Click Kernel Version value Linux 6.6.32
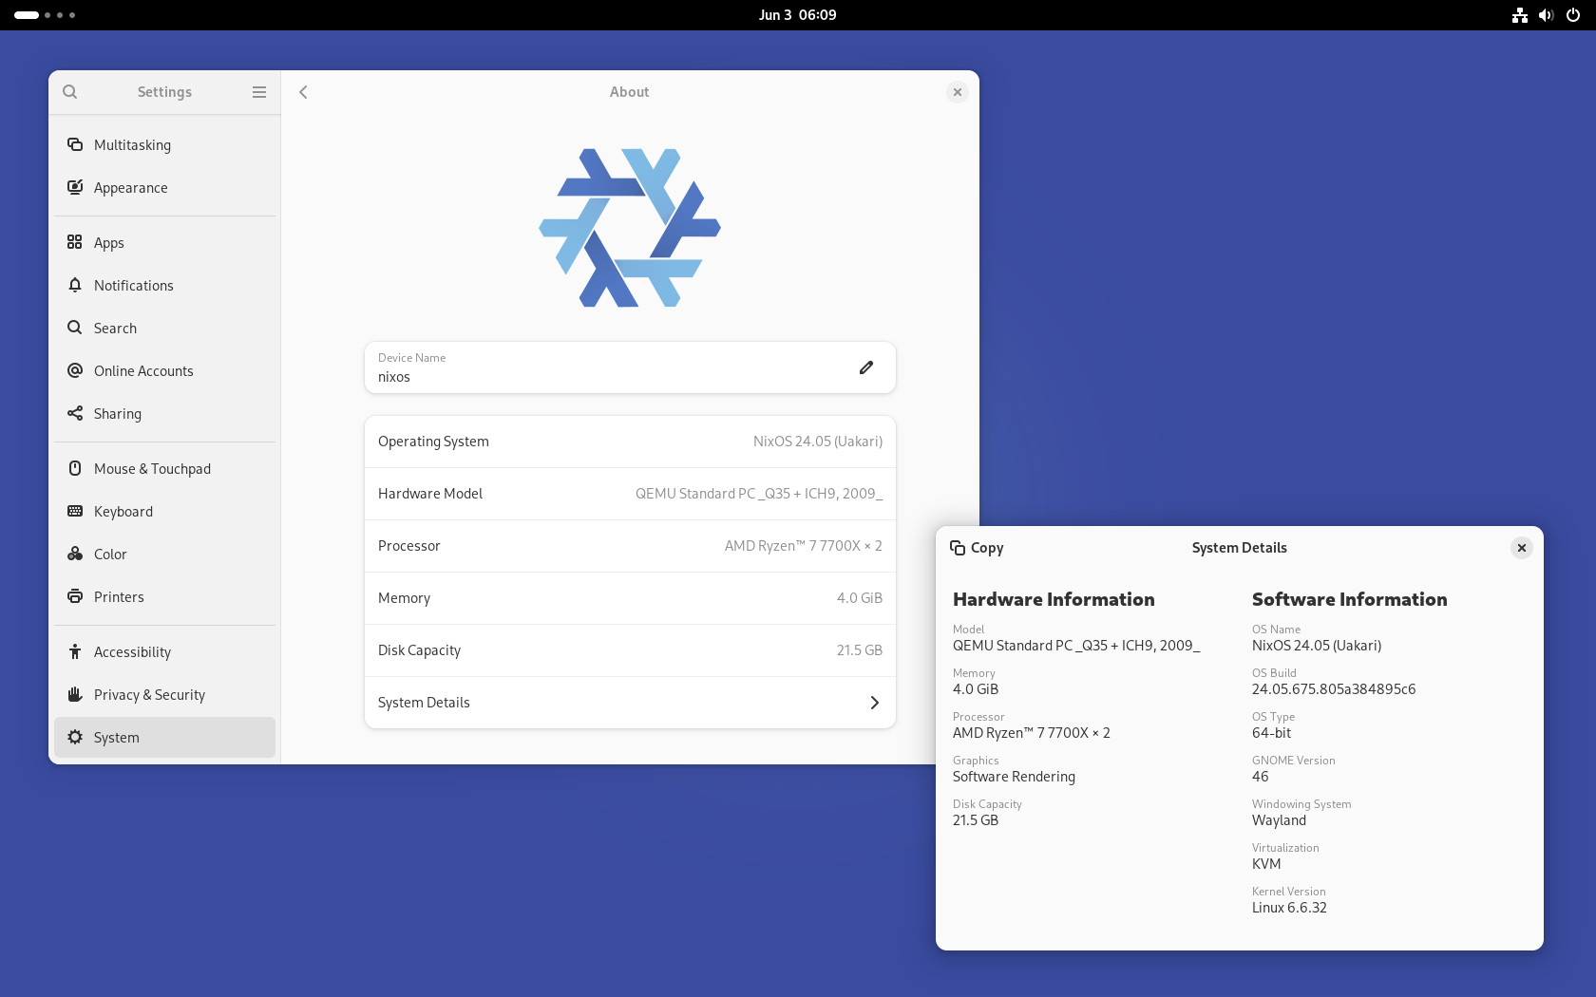The width and height of the screenshot is (1596, 997). click(1289, 908)
